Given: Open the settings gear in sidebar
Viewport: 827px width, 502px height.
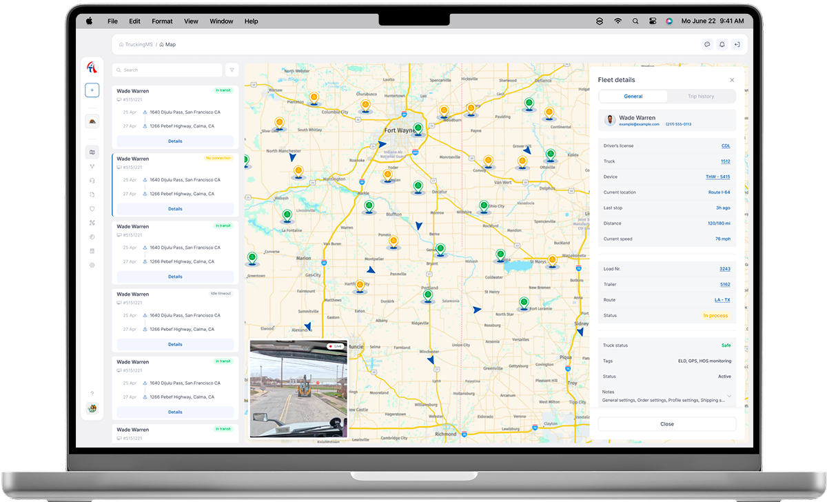Looking at the screenshot, I should point(92,265).
